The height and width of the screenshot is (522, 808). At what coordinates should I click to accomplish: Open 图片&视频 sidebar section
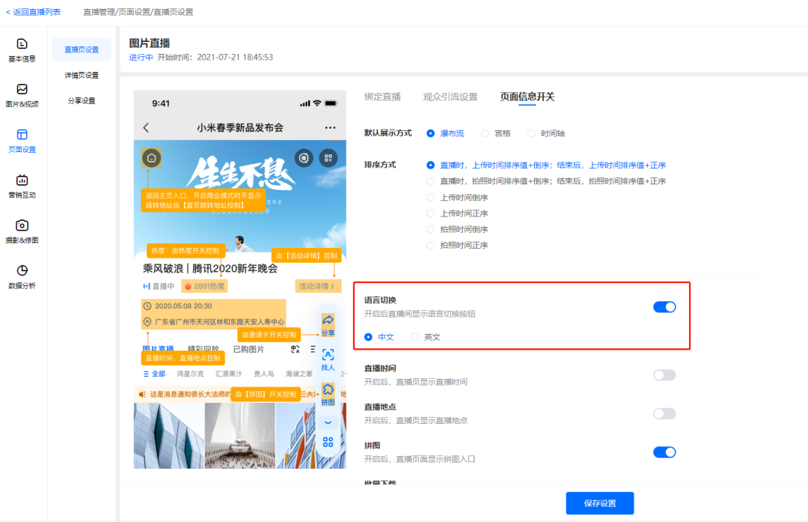click(22, 95)
